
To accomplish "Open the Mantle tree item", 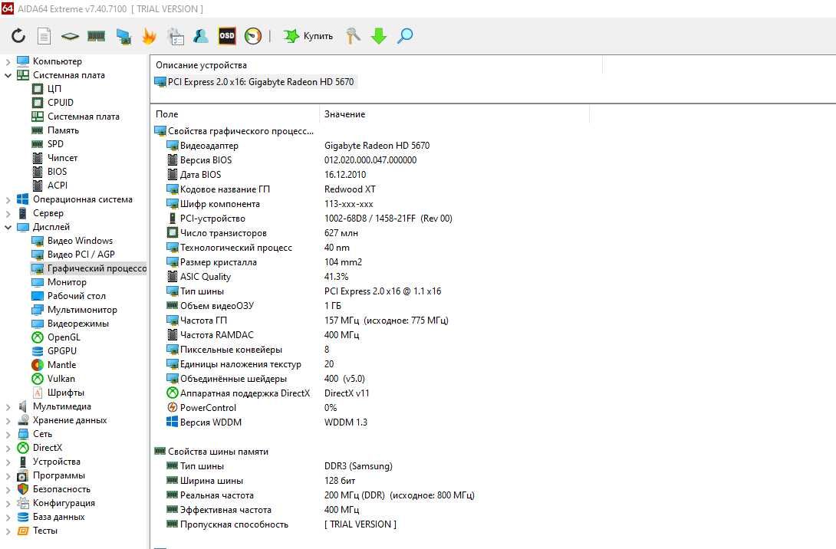I will point(54,365).
